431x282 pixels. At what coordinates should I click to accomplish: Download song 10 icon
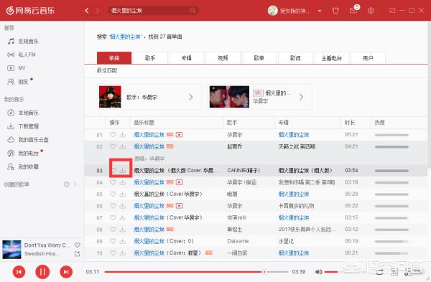pyautogui.click(x=122, y=253)
